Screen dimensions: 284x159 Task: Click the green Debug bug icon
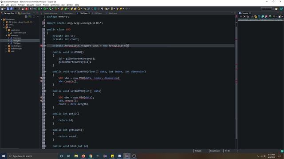[x=39, y=9]
